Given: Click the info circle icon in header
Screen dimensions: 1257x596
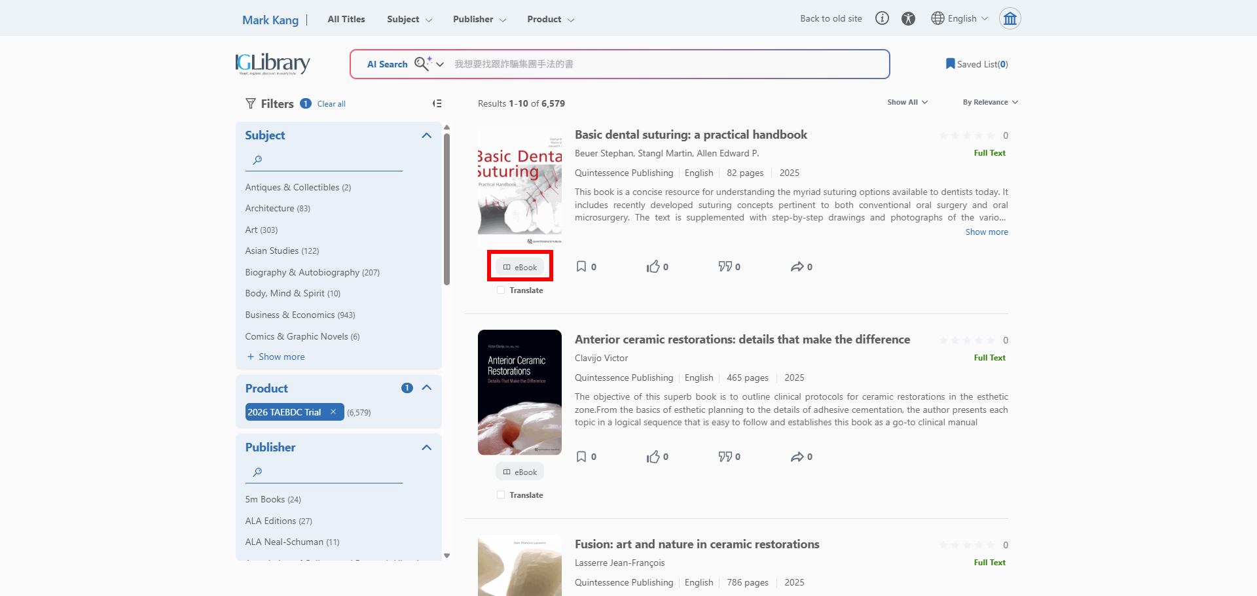Looking at the screenshot, I should (882, 18).
